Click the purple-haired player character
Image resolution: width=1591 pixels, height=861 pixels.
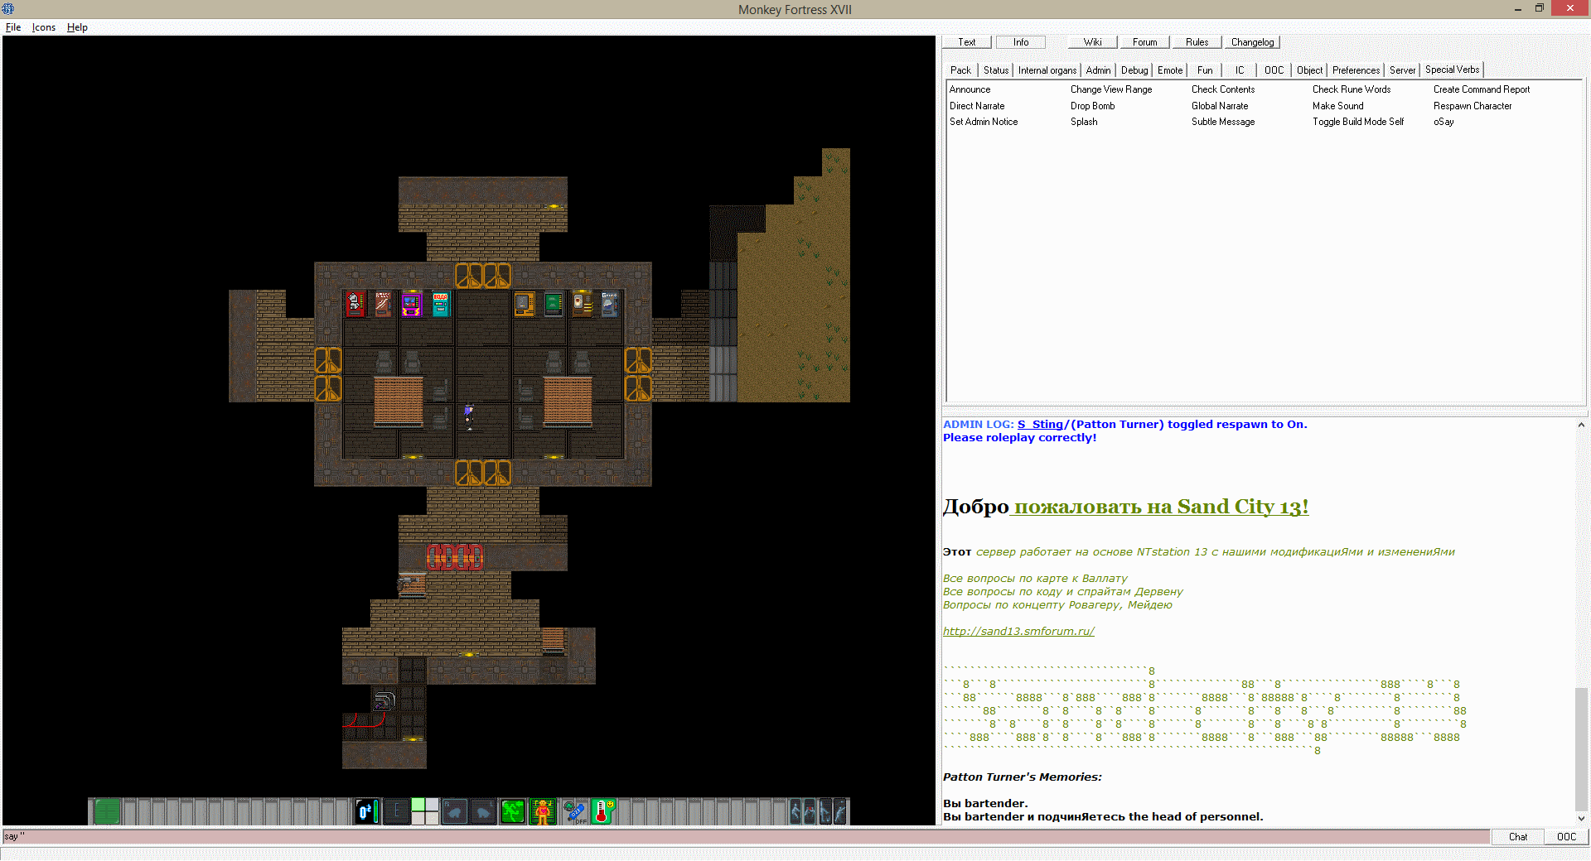469,416
